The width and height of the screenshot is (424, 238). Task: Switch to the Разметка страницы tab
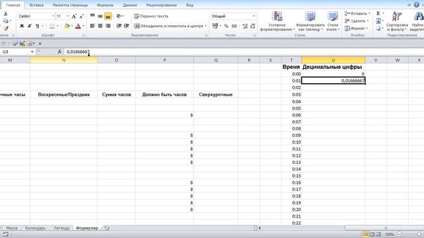pyautogui.click(x=70, y=5)
